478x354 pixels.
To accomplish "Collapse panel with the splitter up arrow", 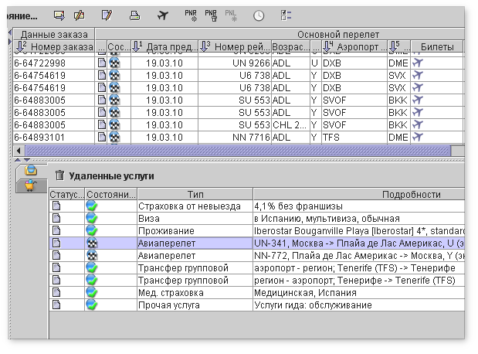I will (x=18, y=160).
